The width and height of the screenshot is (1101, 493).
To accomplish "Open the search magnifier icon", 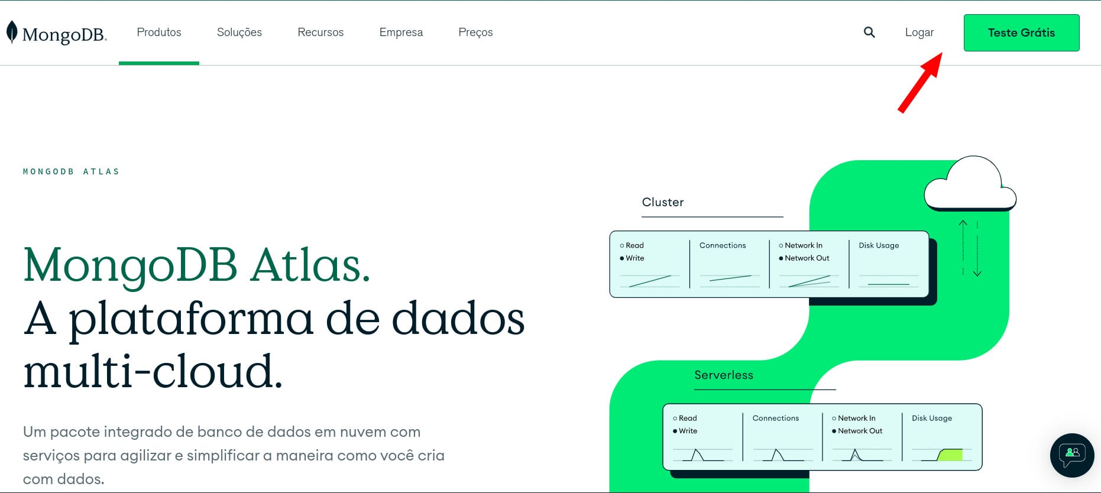I will (869, 33).
